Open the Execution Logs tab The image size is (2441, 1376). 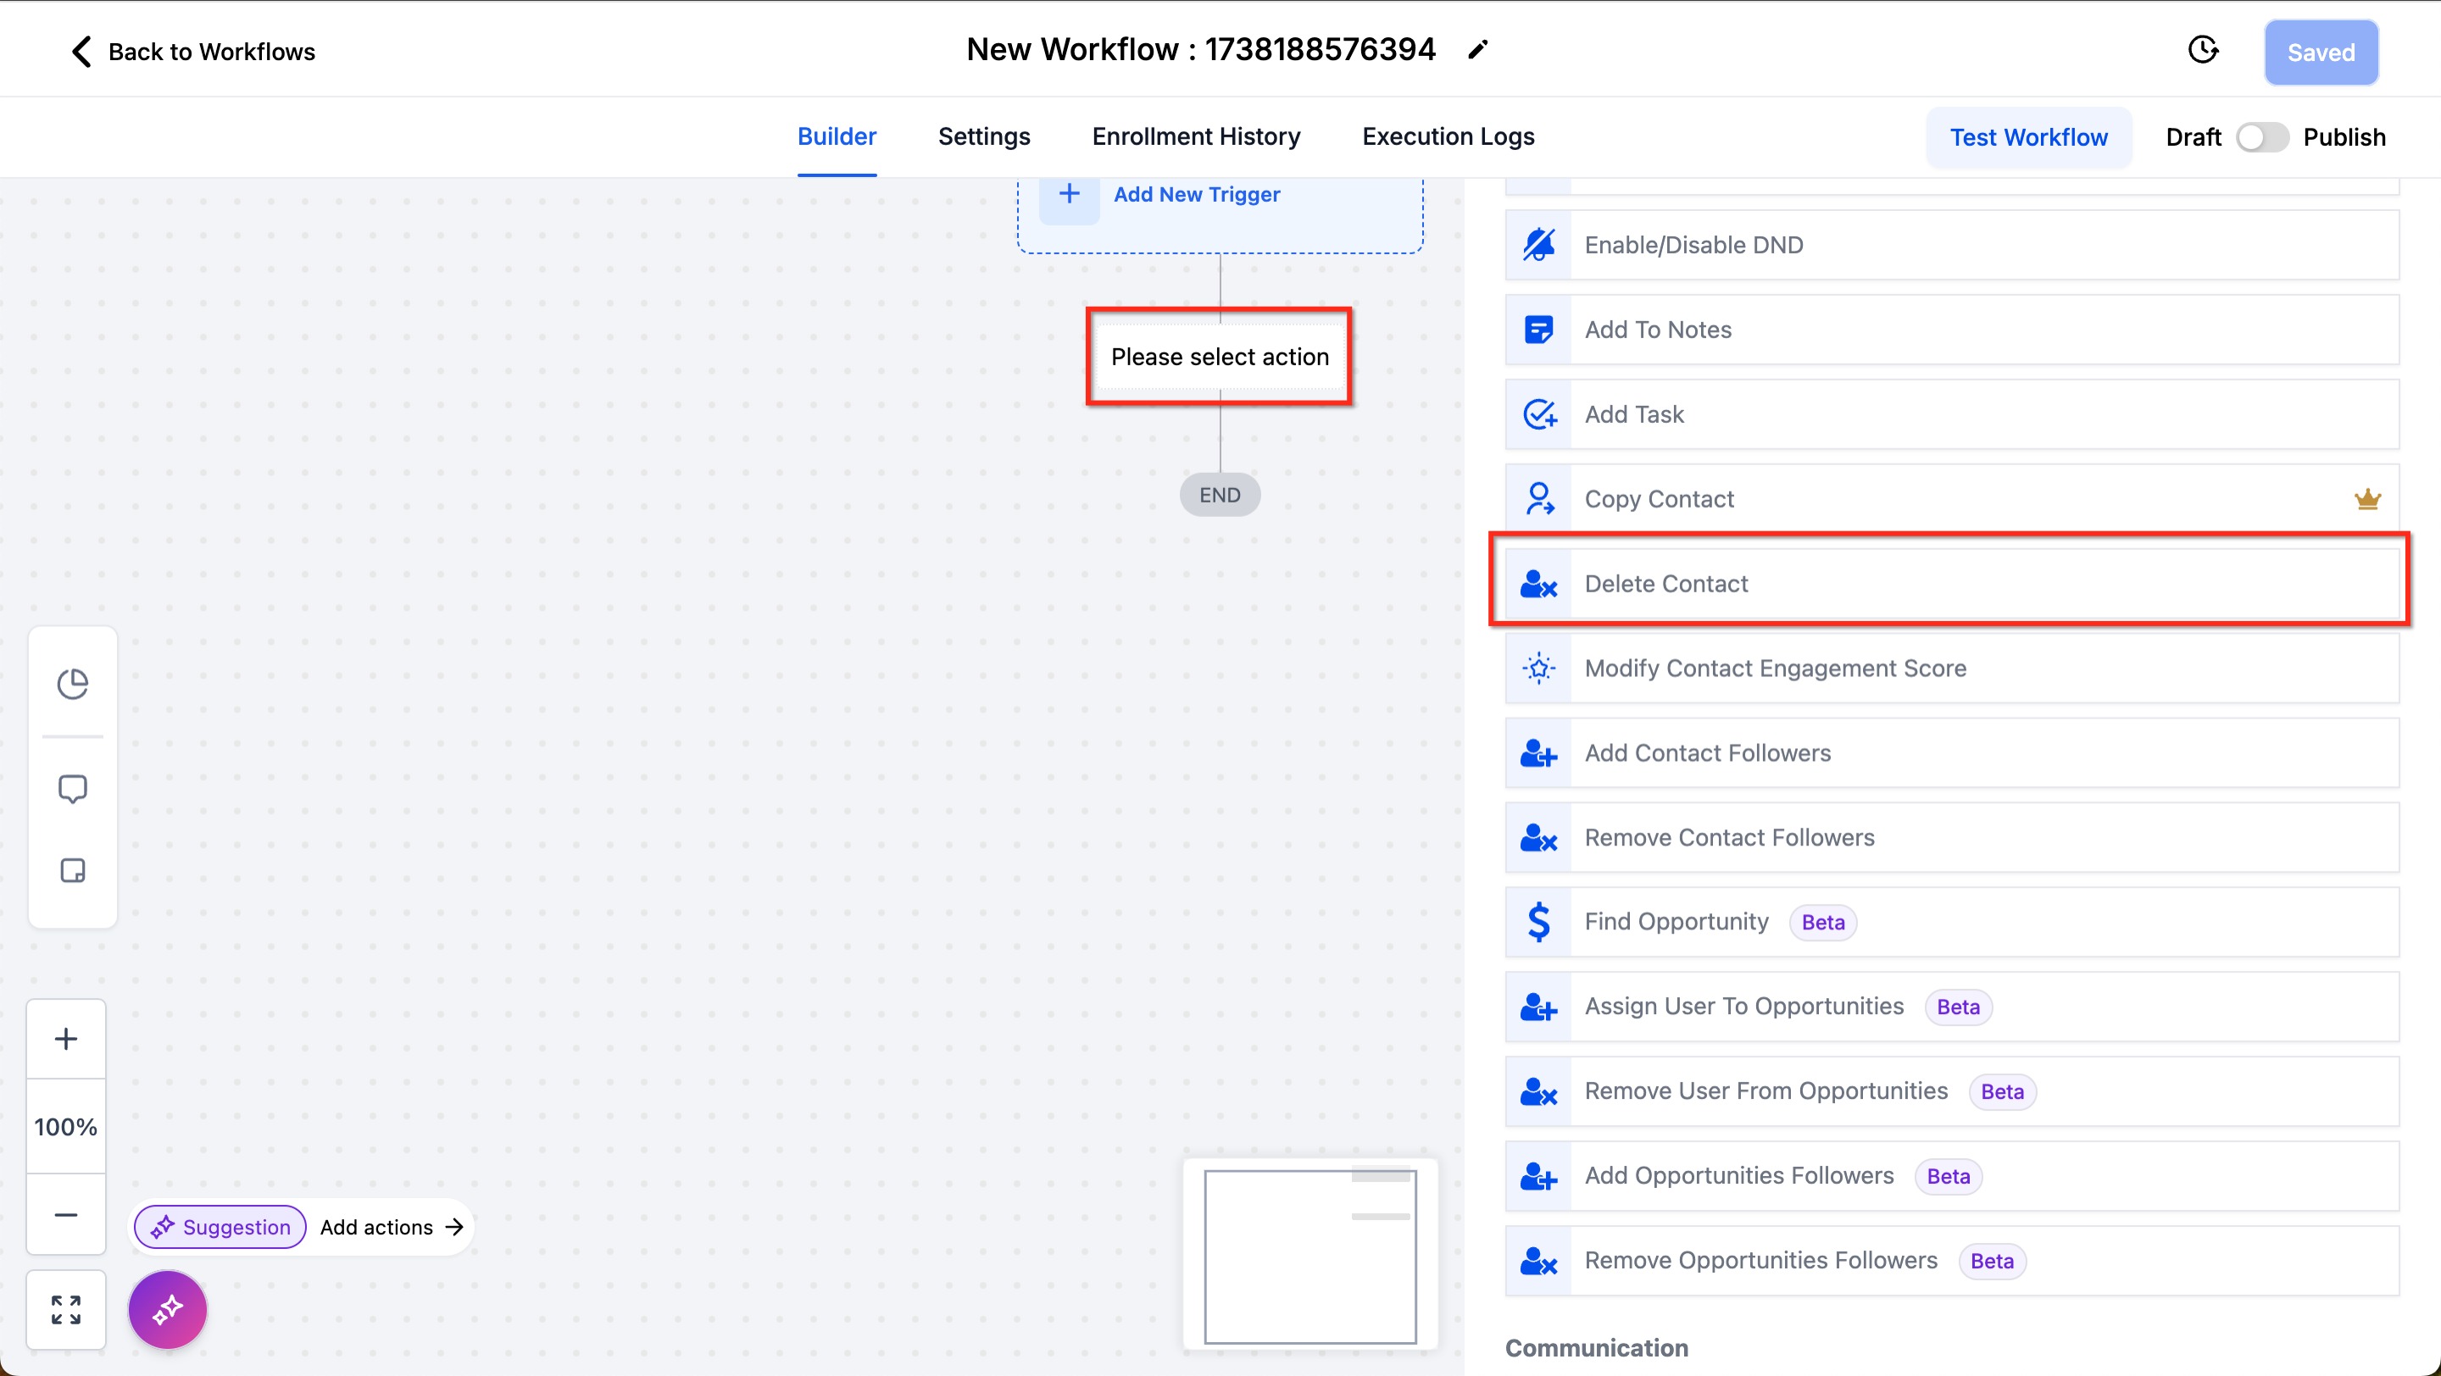(1448, 136)
